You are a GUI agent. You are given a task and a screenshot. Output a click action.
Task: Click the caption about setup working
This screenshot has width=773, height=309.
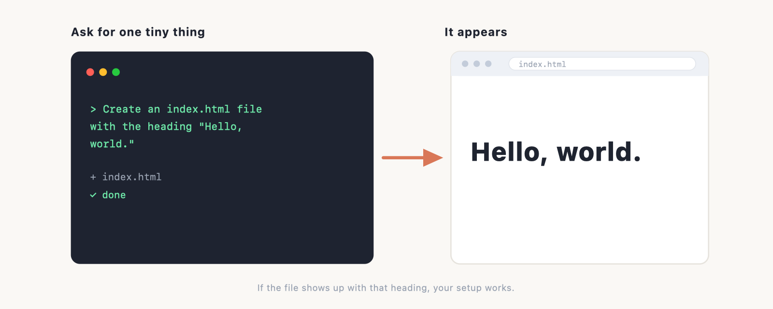pyautogui.click(x=386, y=288)
